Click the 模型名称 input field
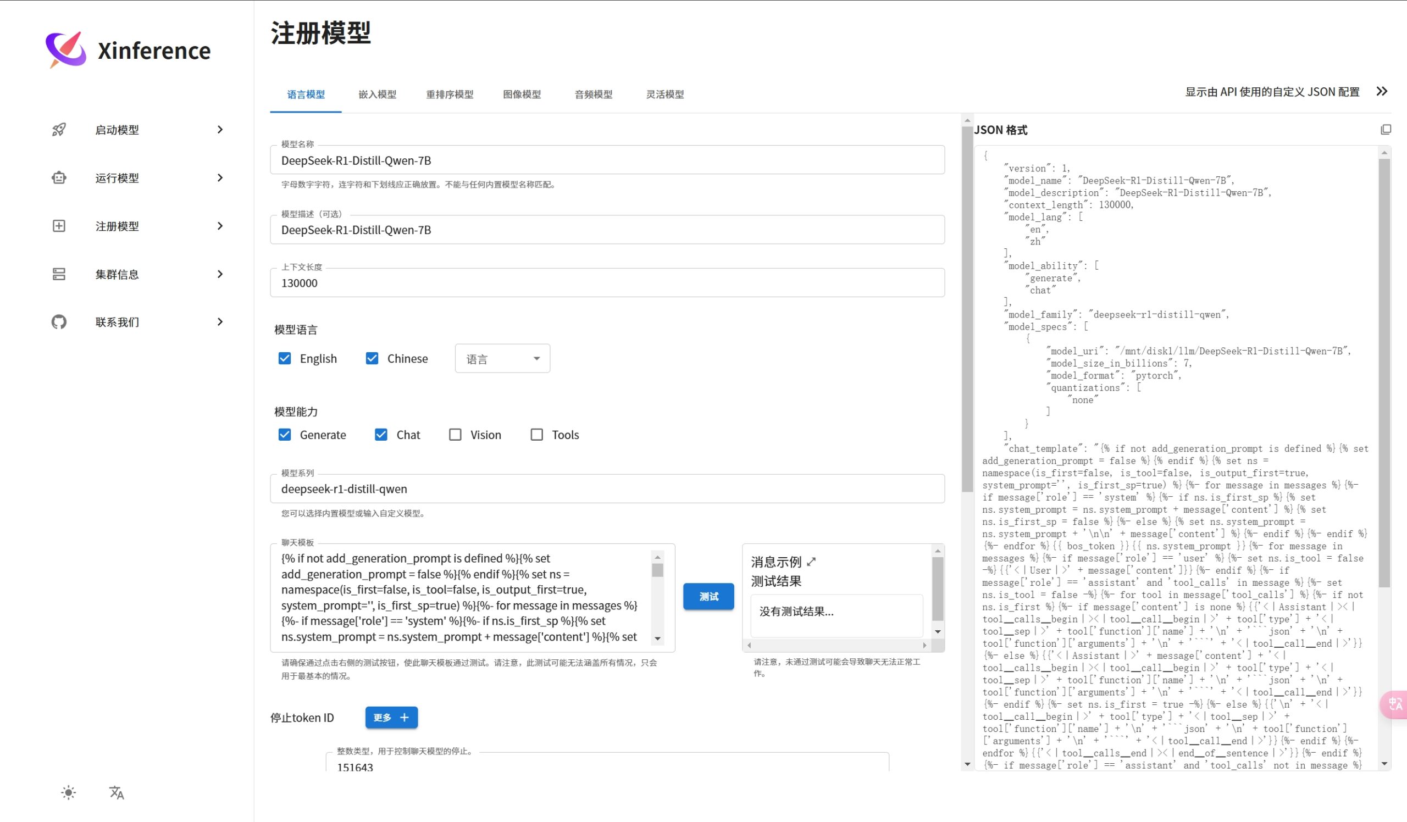 pyautogui.click(x=607, y=160)
